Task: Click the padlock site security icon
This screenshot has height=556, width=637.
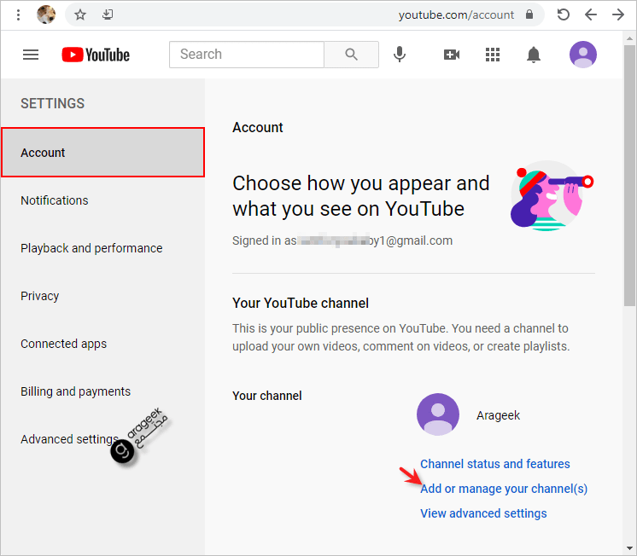Action: [x=529, y=14]
